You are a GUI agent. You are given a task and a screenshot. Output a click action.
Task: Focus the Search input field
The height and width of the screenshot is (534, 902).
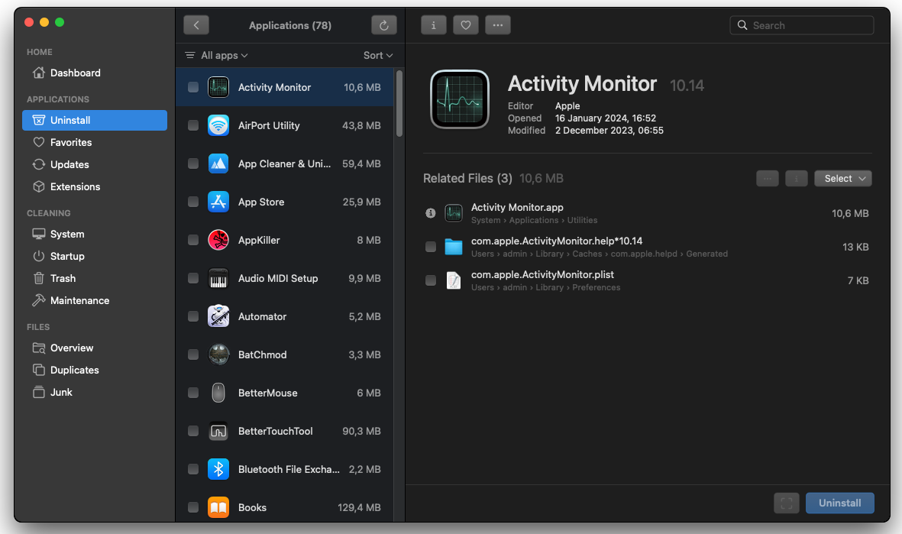pos(810,25)
